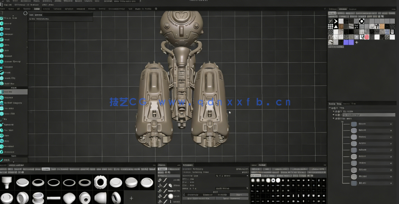Toggle eye icon on row above highlighted tree item

coord(336,111)
